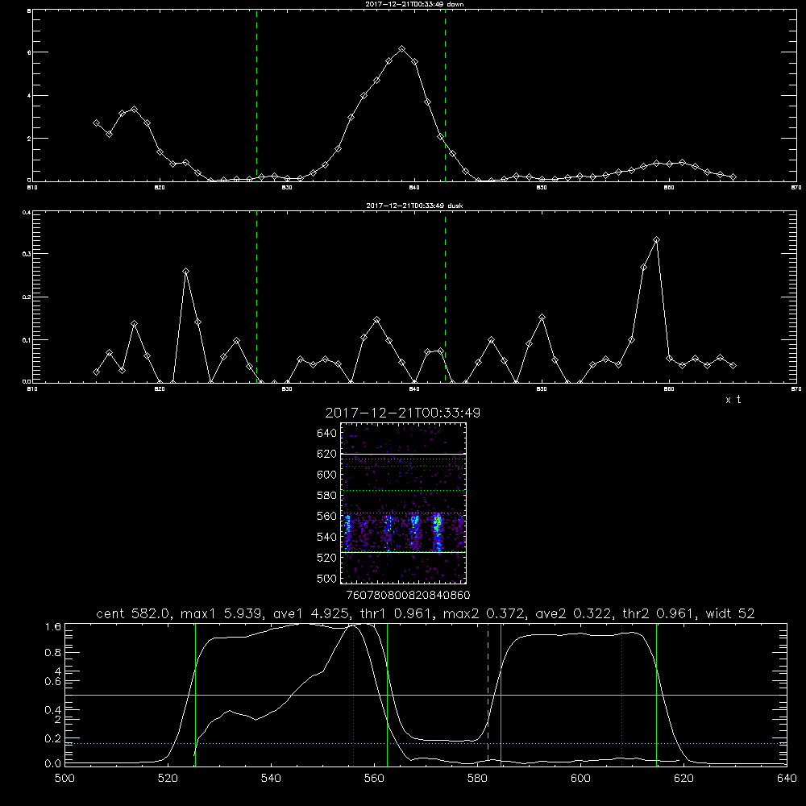Click the horizontal white half-level line in bottom plot

426,695
